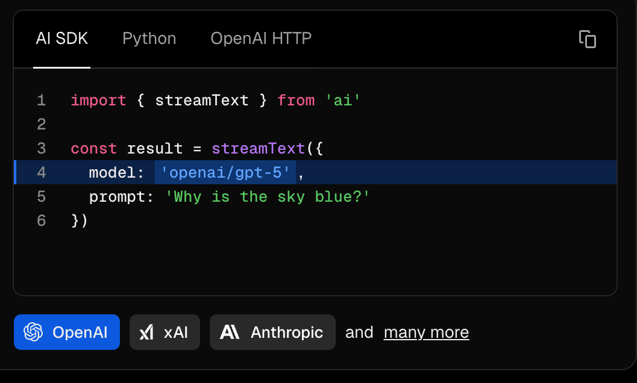Select the xAI provider button

tap(165, 332)
